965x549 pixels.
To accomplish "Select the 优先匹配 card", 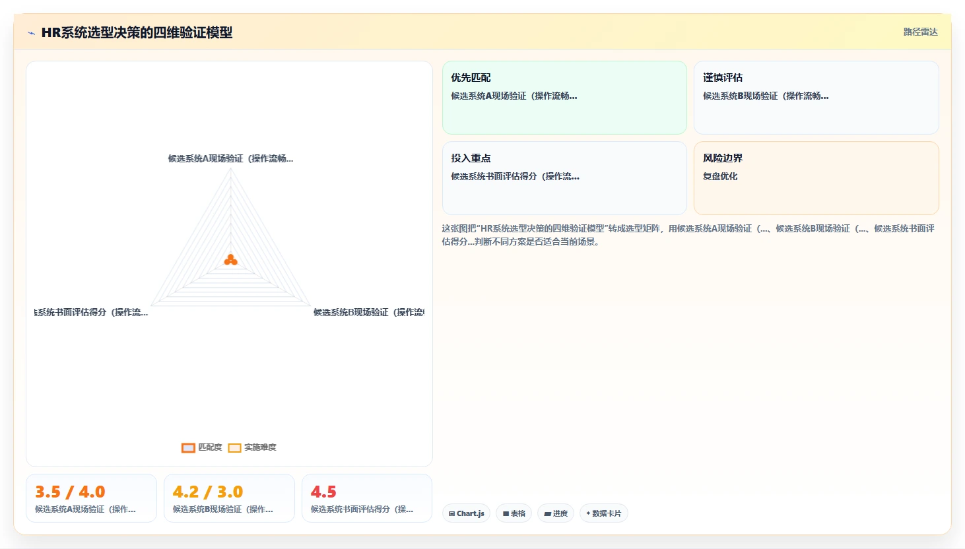I will tap(564, 98).
